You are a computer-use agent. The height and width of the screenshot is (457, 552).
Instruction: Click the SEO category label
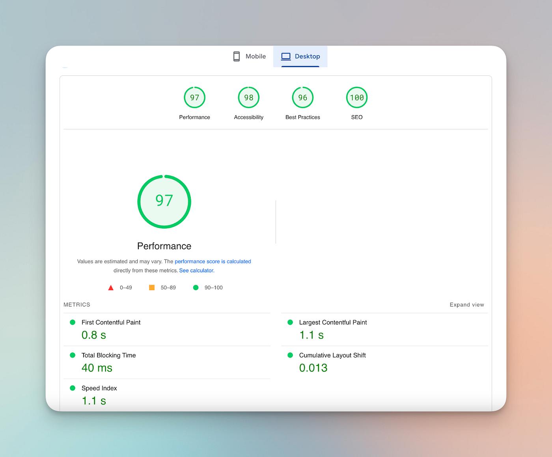click(357, 117)
